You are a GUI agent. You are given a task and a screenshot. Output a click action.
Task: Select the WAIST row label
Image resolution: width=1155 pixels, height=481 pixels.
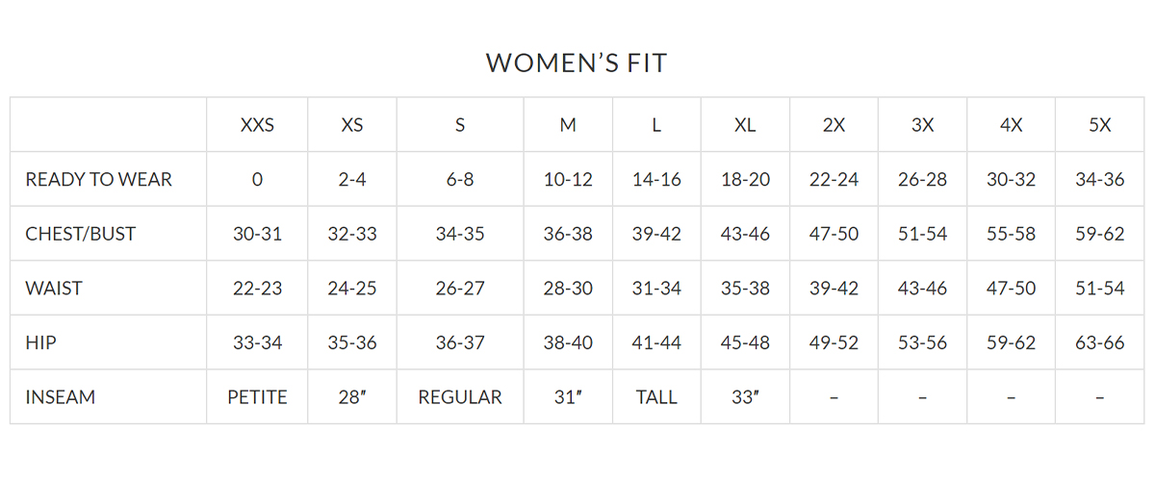point(54,289)
